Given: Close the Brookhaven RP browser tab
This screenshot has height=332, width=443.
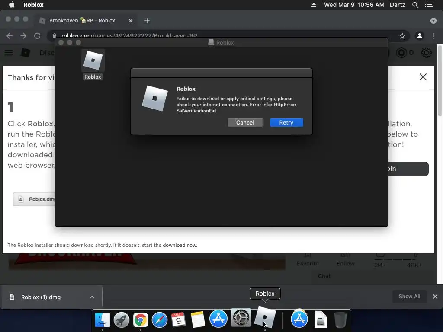Looking at the screenshot, I should click(131, 21).
